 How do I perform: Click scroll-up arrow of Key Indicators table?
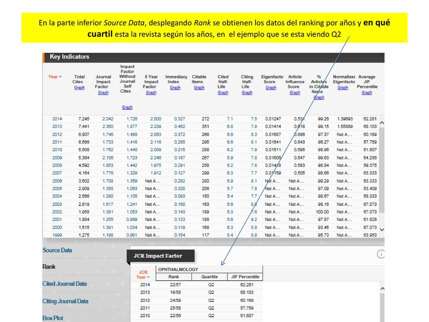tap(382, 123)
